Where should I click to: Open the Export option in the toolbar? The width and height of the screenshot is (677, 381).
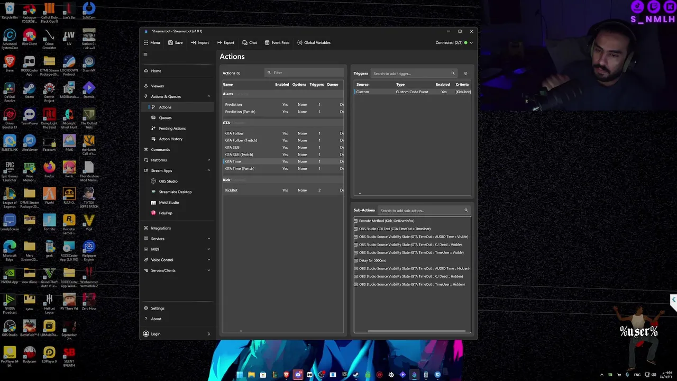(225, 42)
